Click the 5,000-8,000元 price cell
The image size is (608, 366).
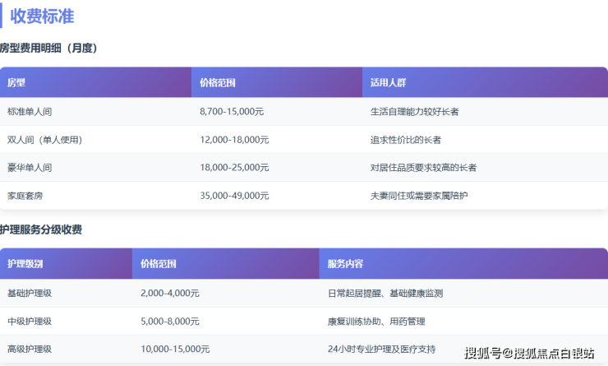[170, 321]
